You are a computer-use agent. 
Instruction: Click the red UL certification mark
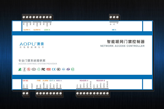(29, 69)
